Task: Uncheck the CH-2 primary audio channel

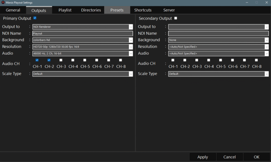Action: [49, 60]
